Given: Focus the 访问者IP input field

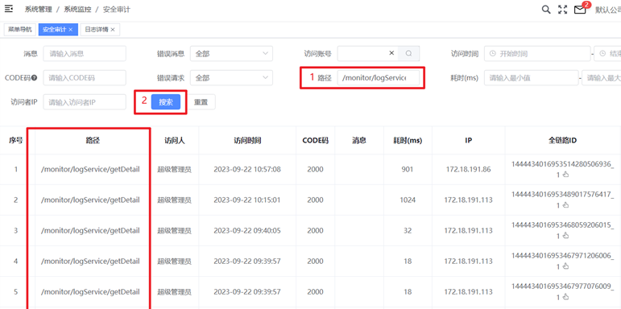Looking at the screenshot, I should coord(85,102).
